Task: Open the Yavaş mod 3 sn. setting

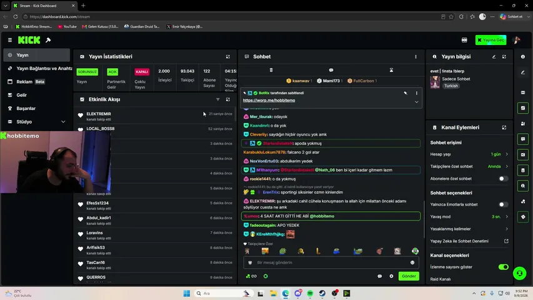Action: [x=469, y=217]
